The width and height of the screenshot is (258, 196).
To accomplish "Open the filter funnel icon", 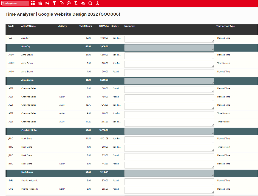I will 55,3.
